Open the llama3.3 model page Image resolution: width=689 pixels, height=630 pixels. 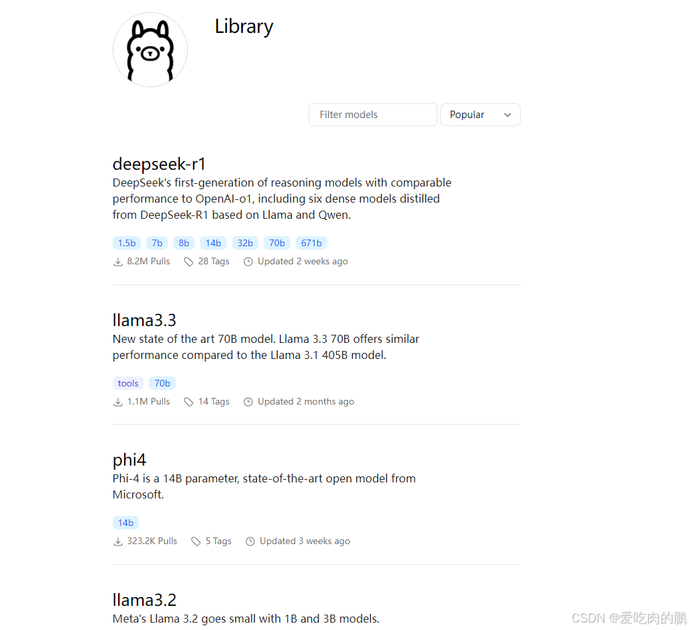click(144, 320)
